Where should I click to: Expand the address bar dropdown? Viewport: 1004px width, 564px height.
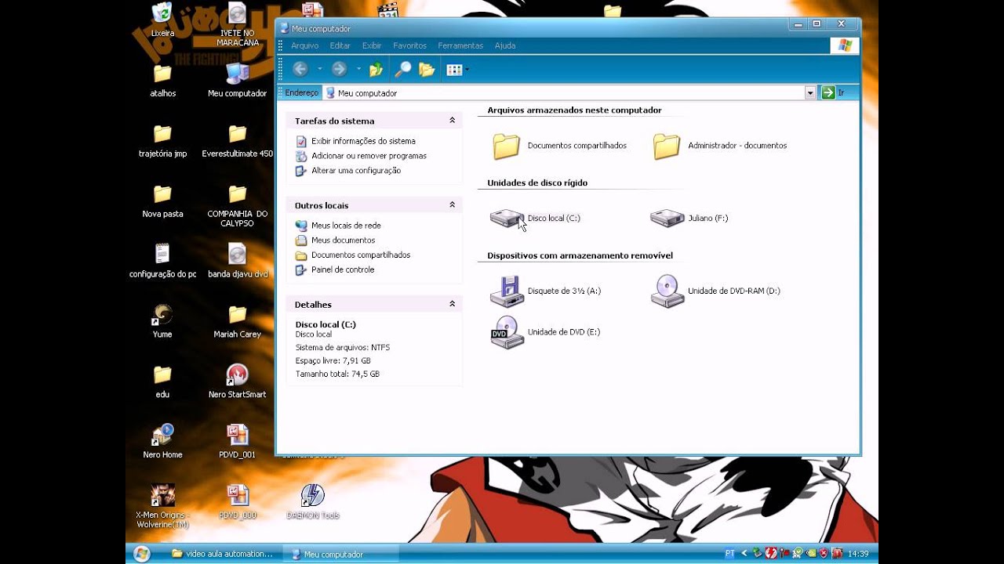810,92
